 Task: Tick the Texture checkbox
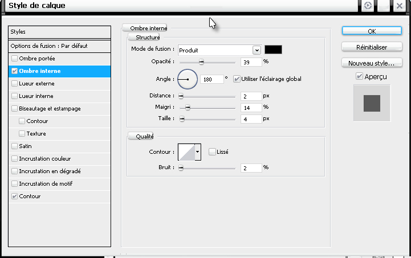[x=22, y=134]
